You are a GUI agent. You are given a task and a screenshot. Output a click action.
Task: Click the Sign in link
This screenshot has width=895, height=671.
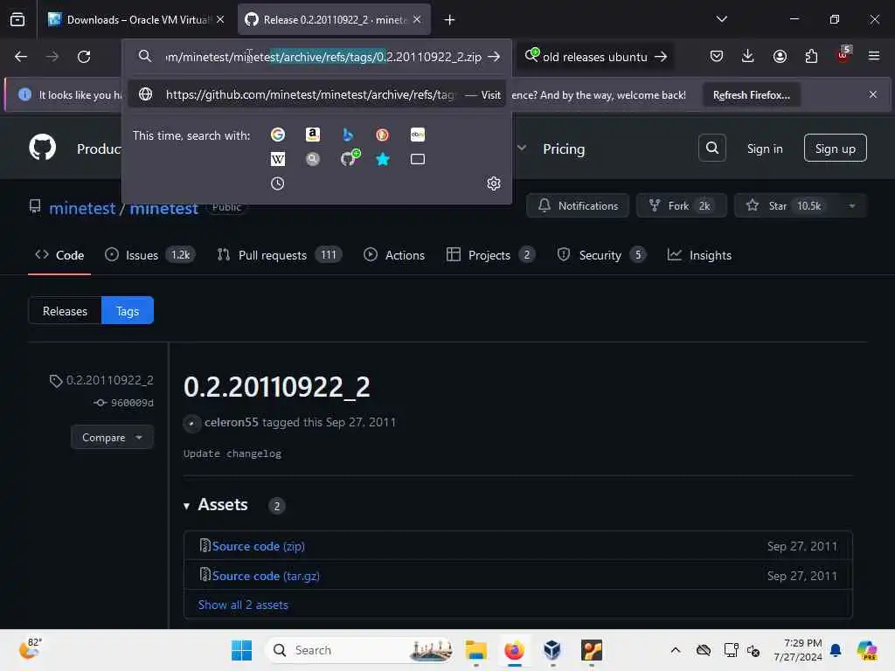point(765,149)
